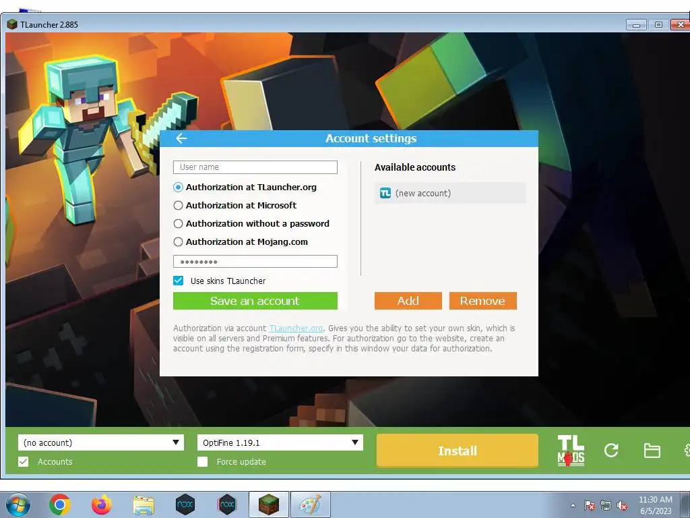Image resolution: width=690 pixels, height=518 pixels.
Task: Show hidden tray icons arrow
Action: point(573,505)
